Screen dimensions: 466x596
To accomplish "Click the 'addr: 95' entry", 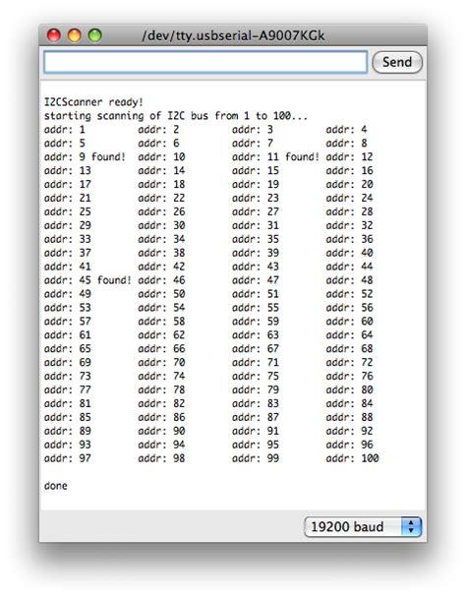I will click(x=256, y=445).
